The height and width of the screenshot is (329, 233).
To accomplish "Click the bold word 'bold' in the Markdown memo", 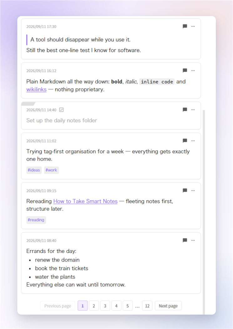I will 117,81.
